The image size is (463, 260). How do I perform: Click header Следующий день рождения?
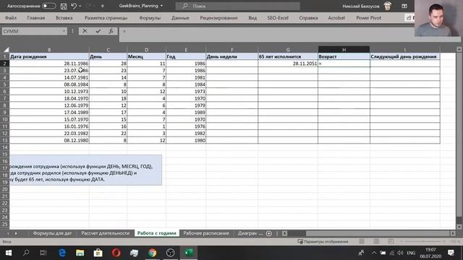(x=405, y=56)
